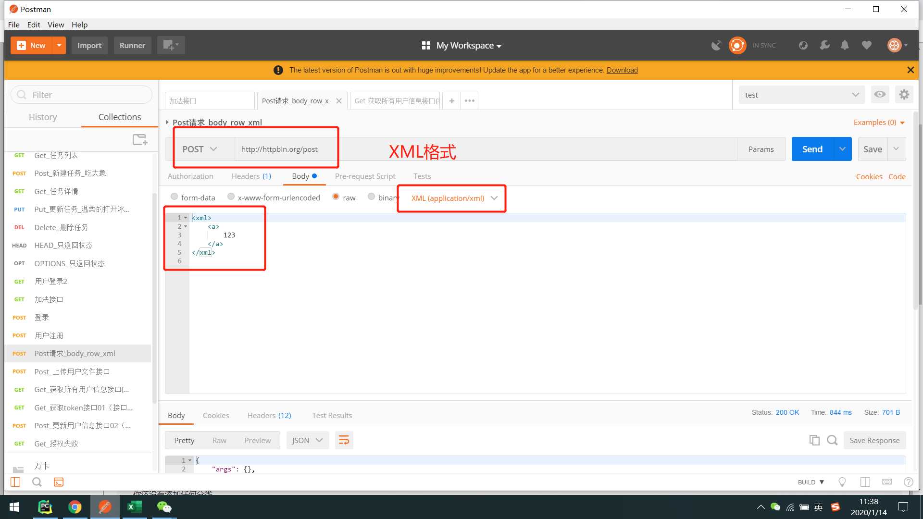Screen dimensions: 923x519
Task: Open the help question mark icon
Action: [x=908, y=482]
